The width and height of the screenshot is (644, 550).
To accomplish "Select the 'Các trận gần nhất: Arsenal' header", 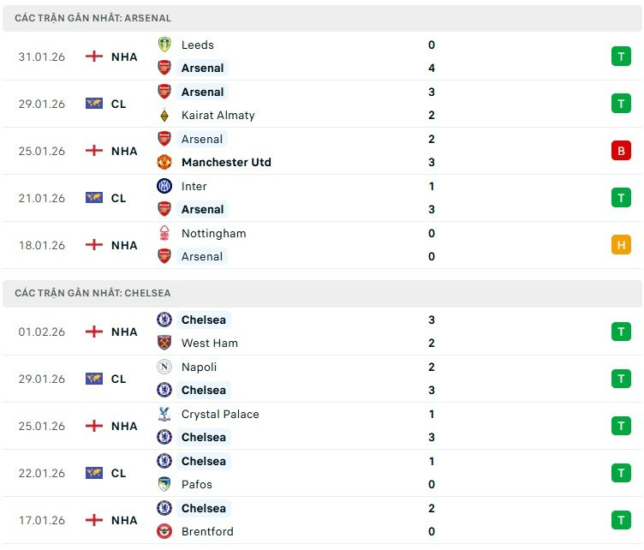I will (92, 18).
